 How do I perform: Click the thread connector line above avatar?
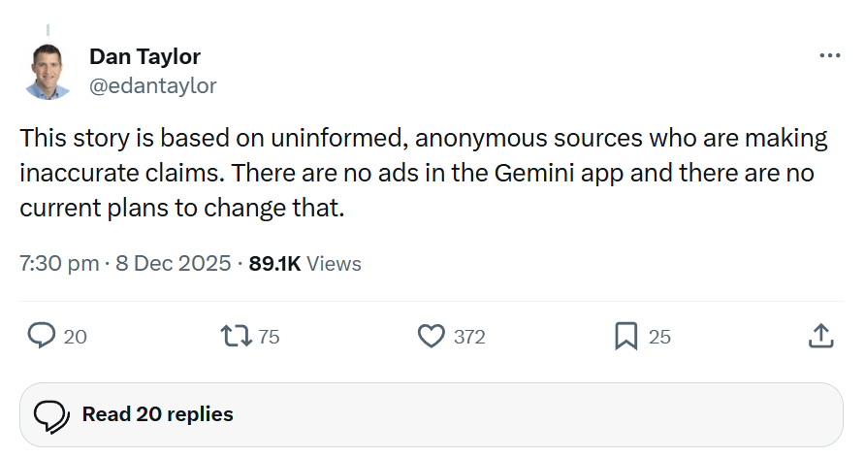pyautogui.click(x=48, y=29)
